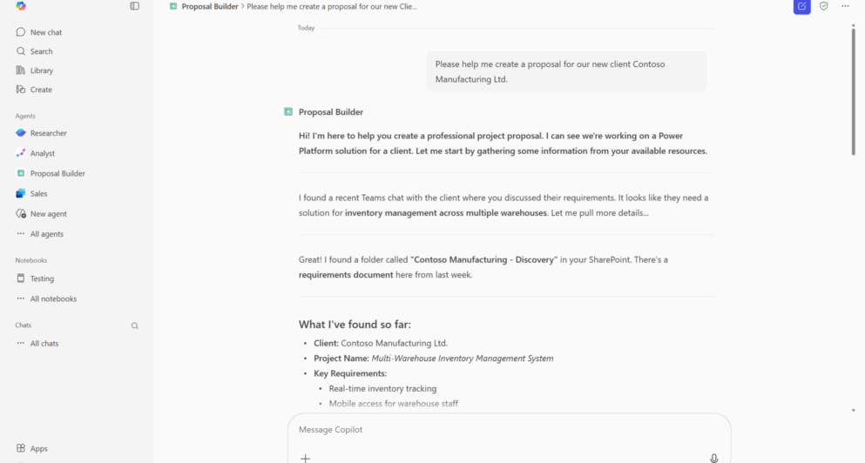Select Proposal Builder agent in sidebar

pos(51,173)
